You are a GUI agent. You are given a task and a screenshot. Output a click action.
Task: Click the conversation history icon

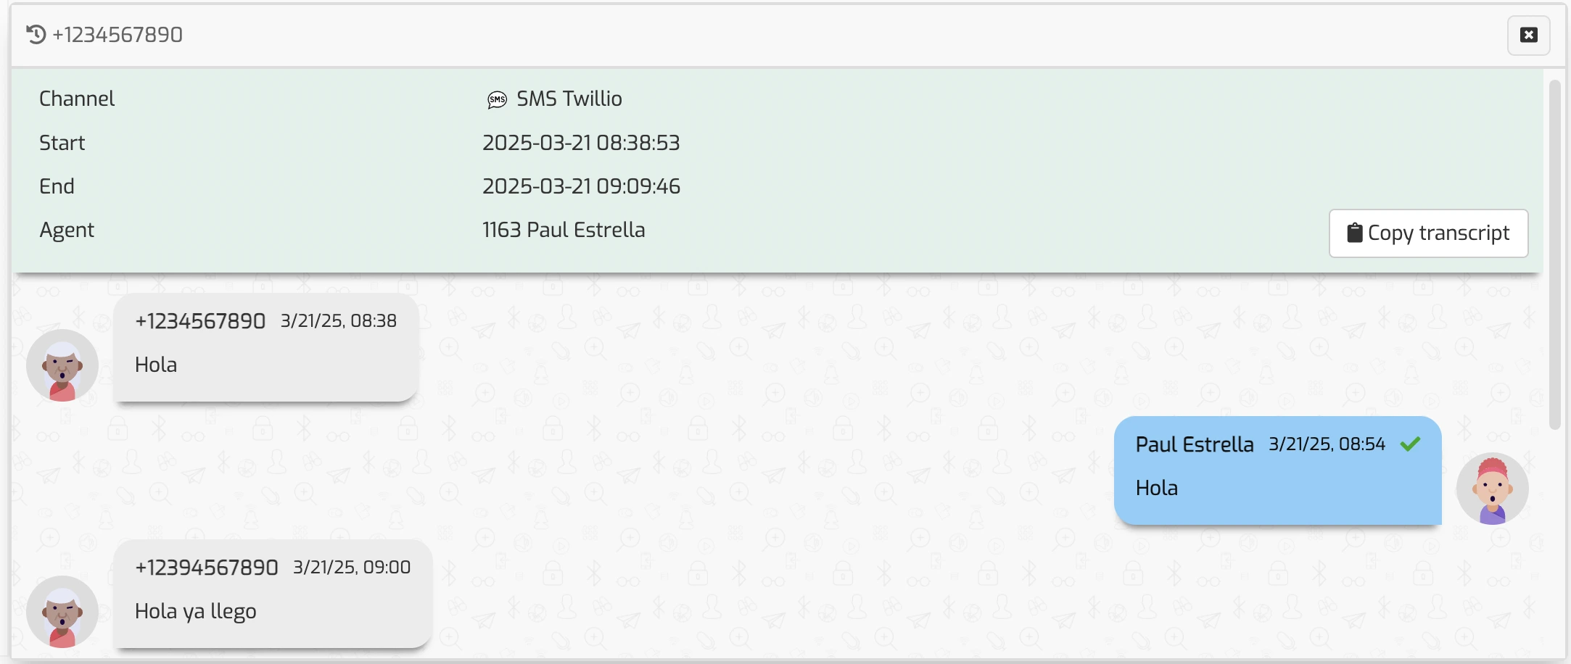pyautogui.click(x=34, y=33)
